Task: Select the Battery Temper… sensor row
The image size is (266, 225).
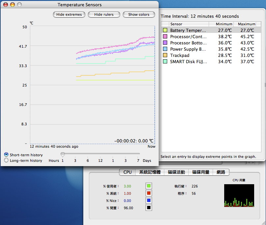Action: click(211, 30)
